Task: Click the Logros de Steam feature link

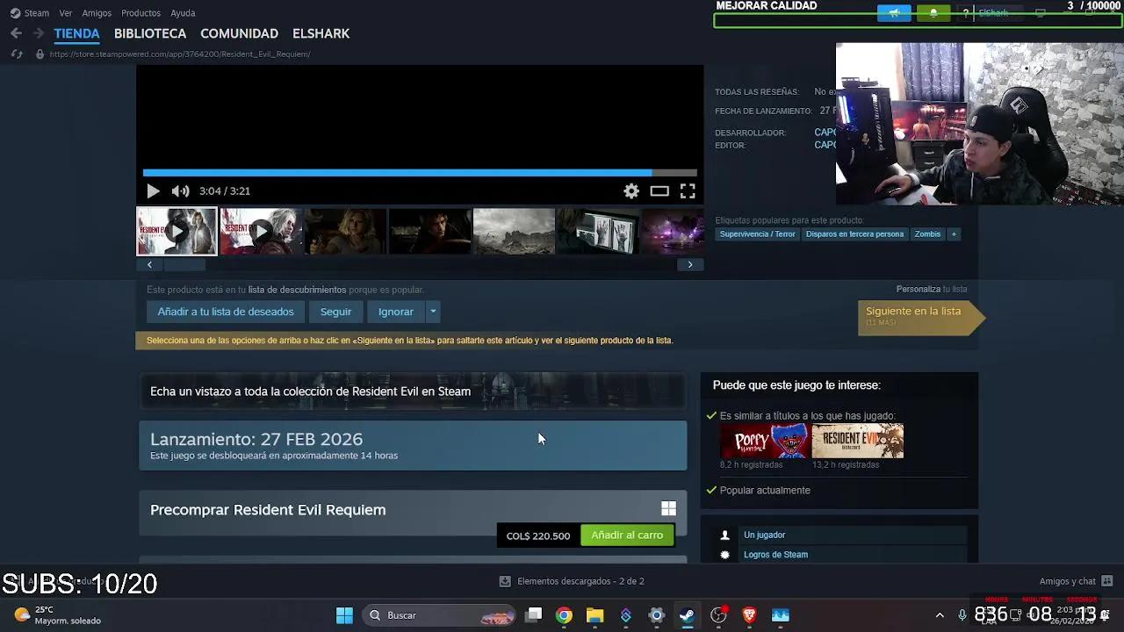Action: (775, 555)
